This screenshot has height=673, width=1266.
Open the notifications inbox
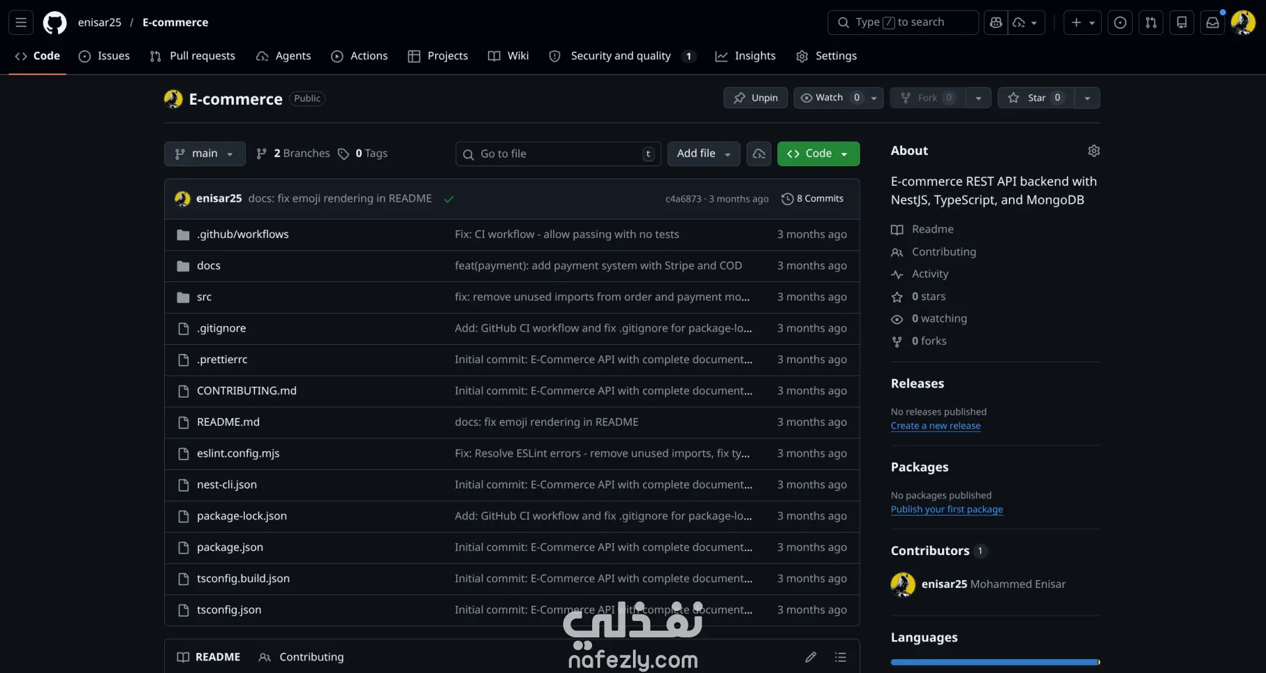(1213, 22)
